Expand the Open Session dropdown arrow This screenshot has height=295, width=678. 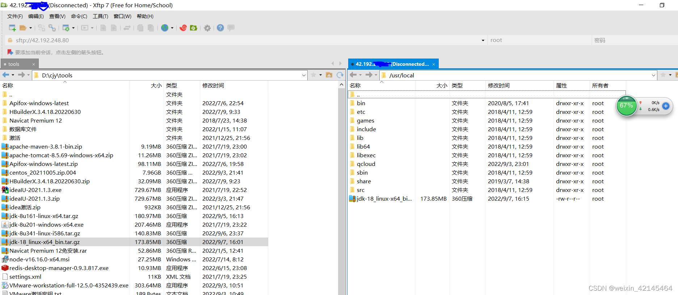pos(30,28)
